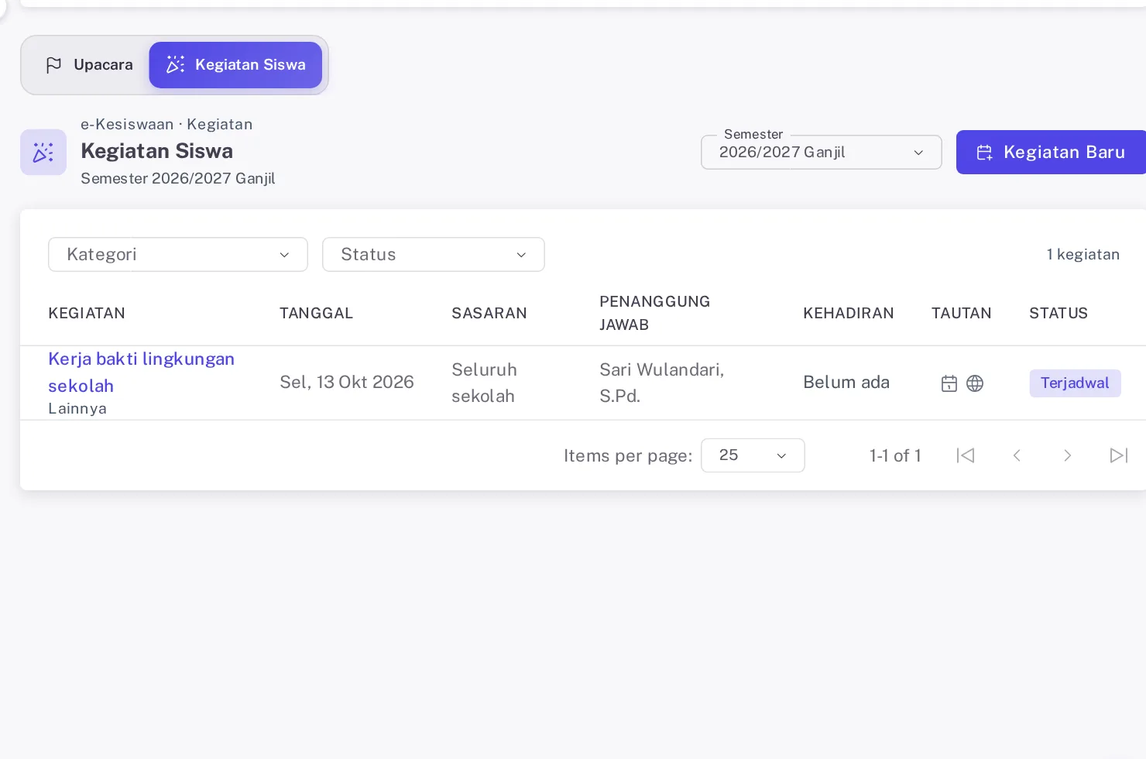Expand the Status filter dropdown

pos(434,254)
